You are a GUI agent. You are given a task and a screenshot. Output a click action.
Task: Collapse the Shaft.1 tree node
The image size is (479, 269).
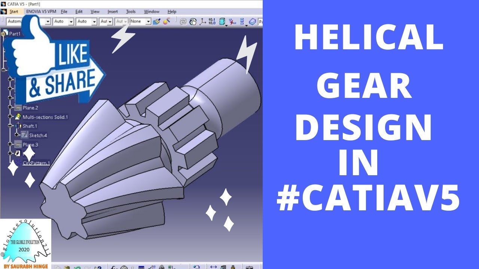[x=10, y=126]
